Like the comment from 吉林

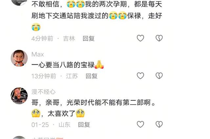[140, 38]
